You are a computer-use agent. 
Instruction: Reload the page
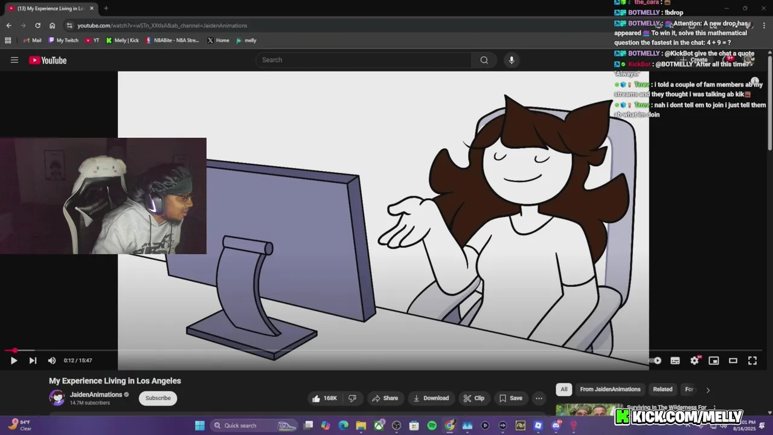tap(37, 25)
